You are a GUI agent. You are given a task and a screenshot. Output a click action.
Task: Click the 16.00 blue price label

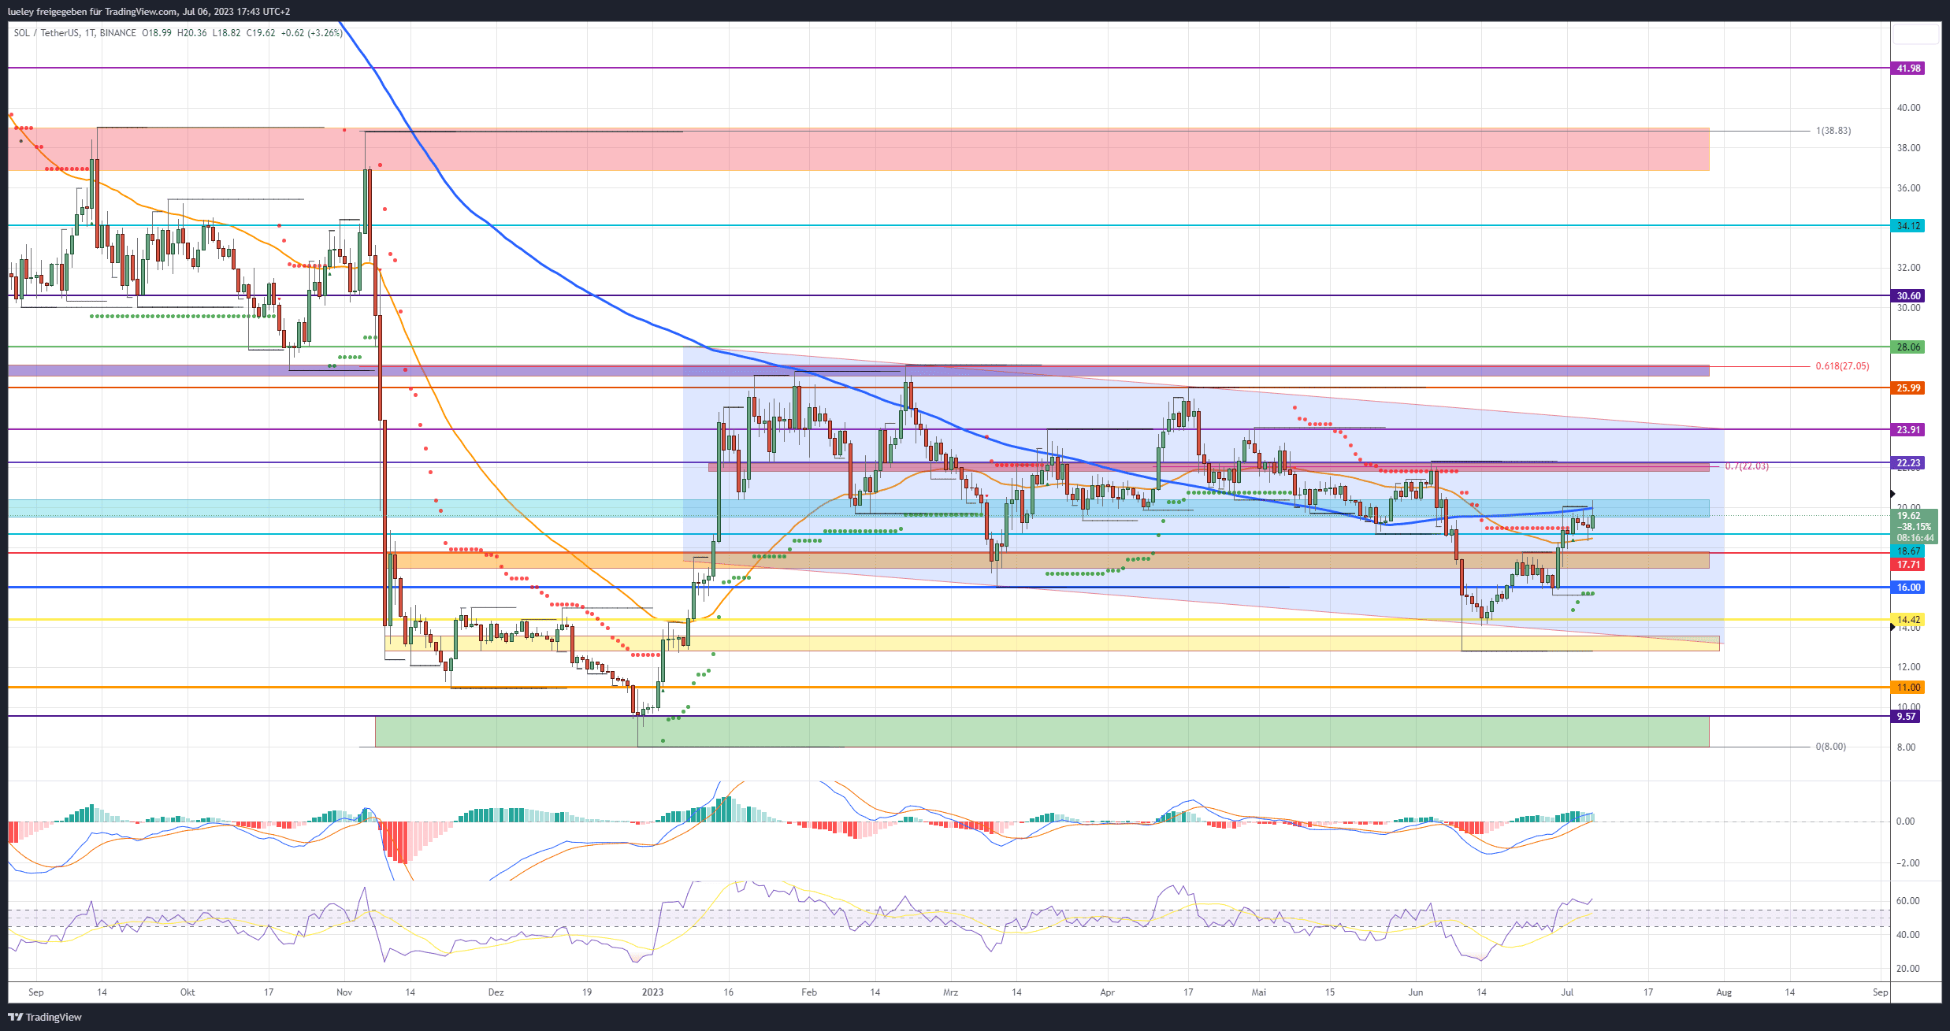click(x=1907, y=588)
